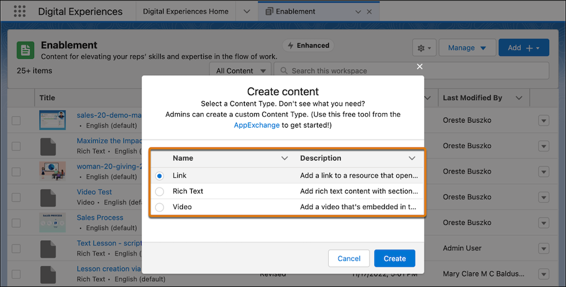Switch to Digital Experiences Home tab
566x287 pixels.
tap(186, 11)
